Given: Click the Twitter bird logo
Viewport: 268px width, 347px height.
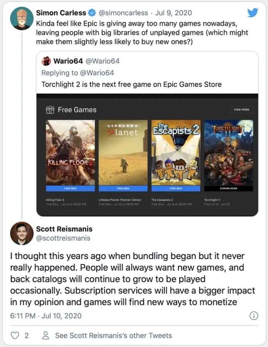Looking at the screenshot, I should (x=253, y=13).
